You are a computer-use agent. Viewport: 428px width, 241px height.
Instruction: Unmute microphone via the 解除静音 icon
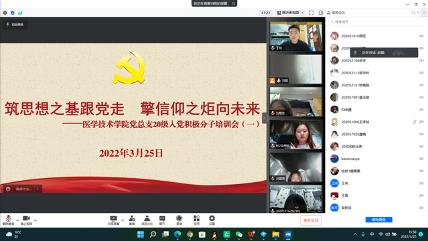coord(9,220)
